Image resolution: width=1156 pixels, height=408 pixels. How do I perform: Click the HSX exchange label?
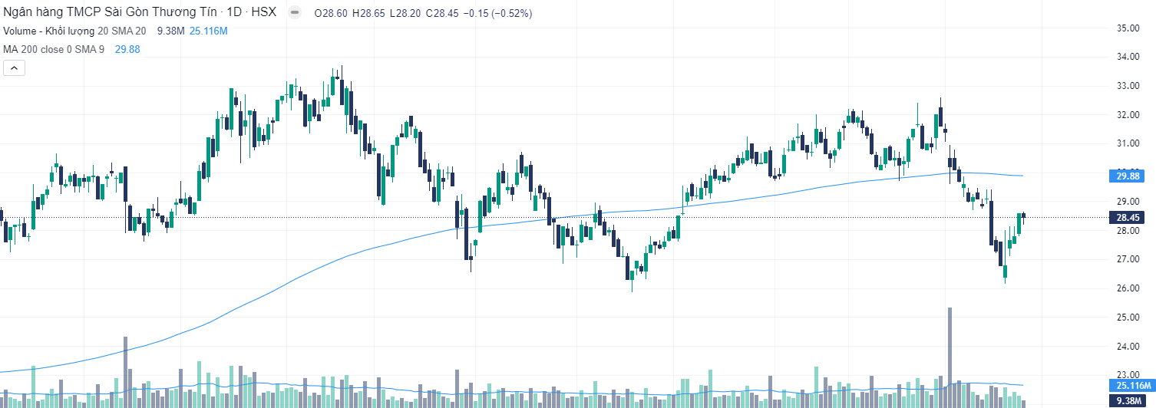click(263, 14)
